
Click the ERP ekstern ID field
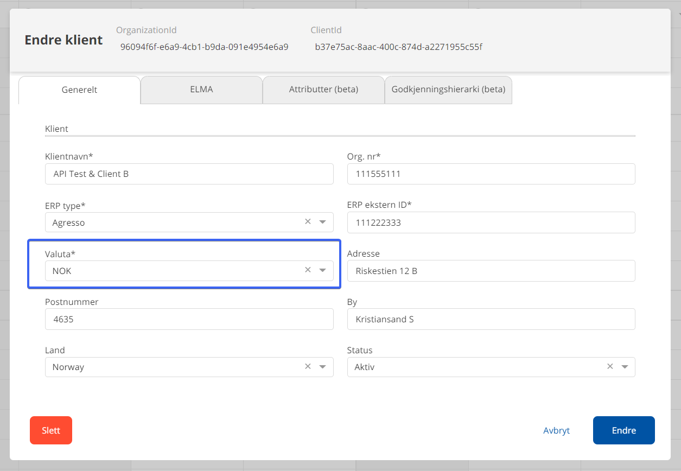coord(491,222)
